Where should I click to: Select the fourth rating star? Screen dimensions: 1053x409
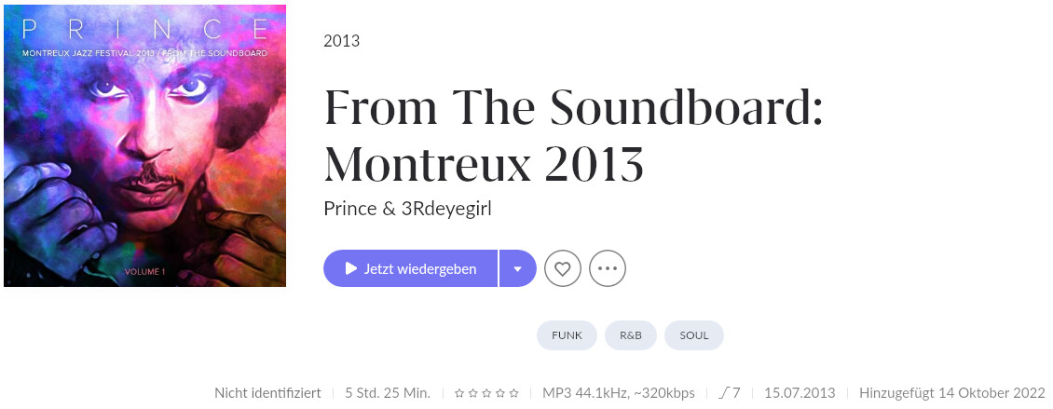pos(500,393)
